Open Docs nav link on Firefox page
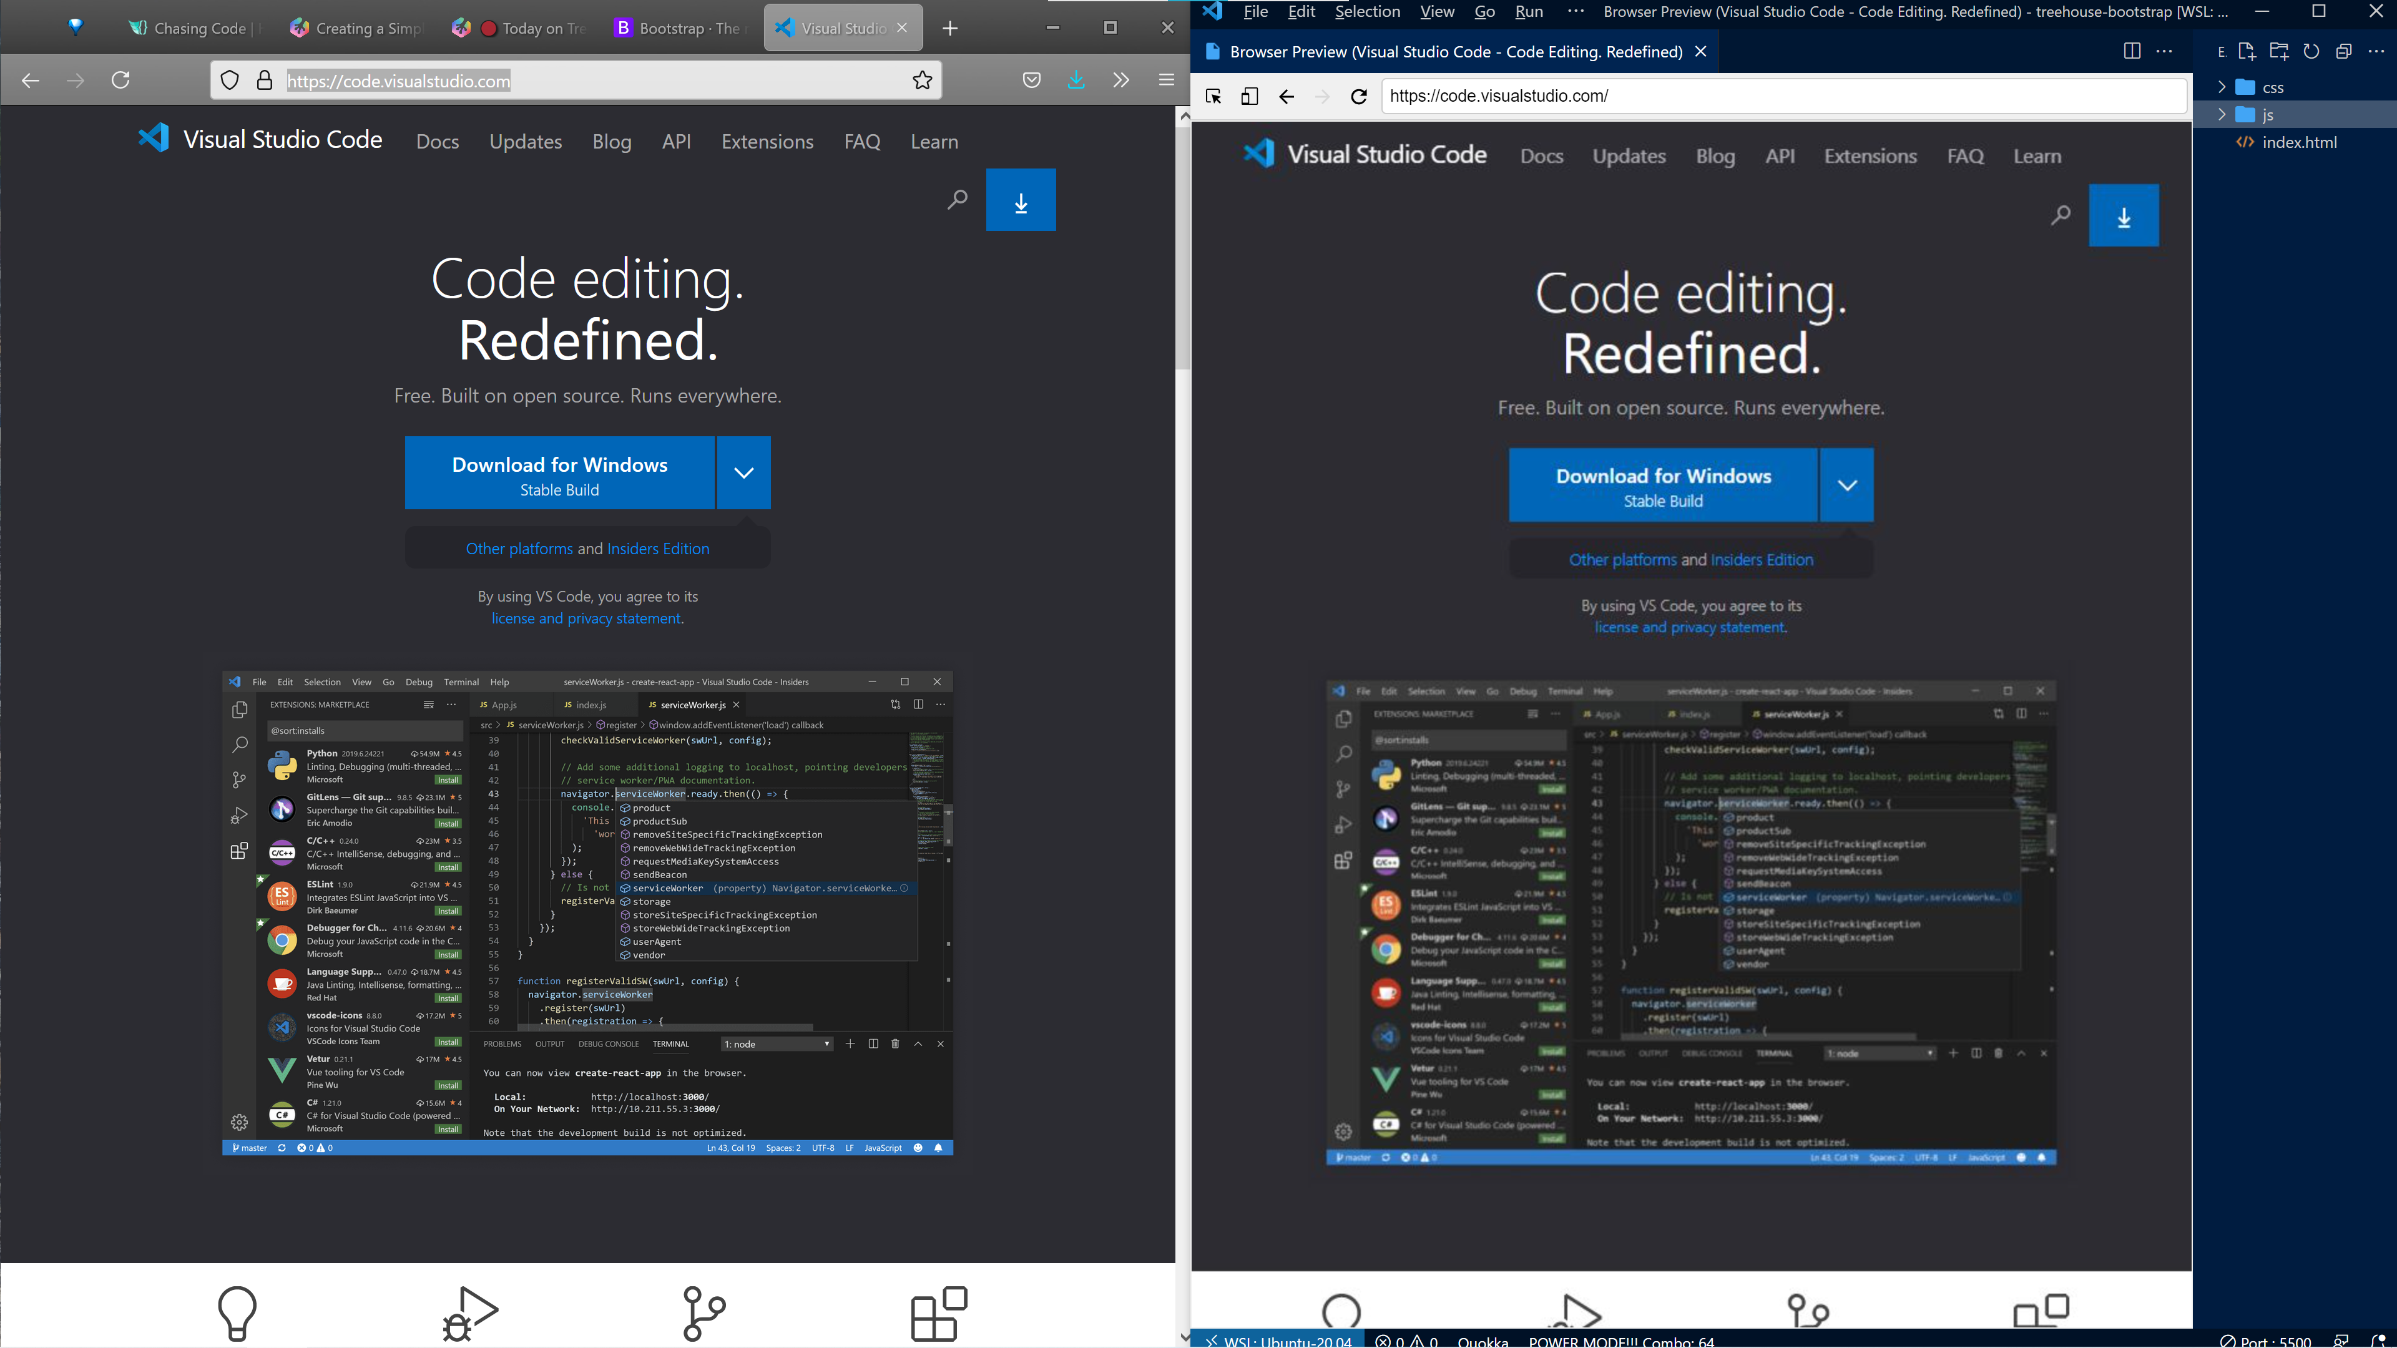The image size is (2397, 1348). click(438, 142)
